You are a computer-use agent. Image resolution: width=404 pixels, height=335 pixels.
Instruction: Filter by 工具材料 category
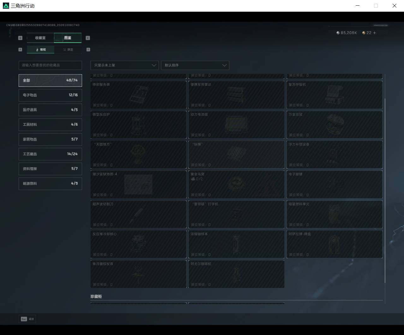pyautogui.click(x=50, y=124)
